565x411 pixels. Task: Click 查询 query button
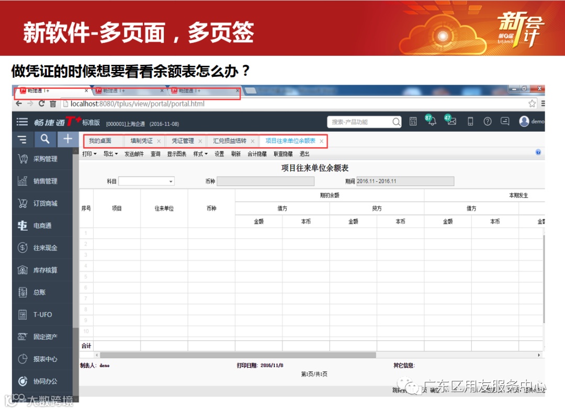coord(155,154)
